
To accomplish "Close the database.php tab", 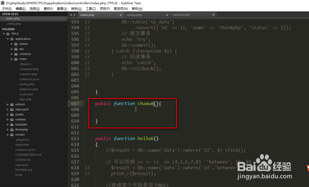I will (213, 15).
